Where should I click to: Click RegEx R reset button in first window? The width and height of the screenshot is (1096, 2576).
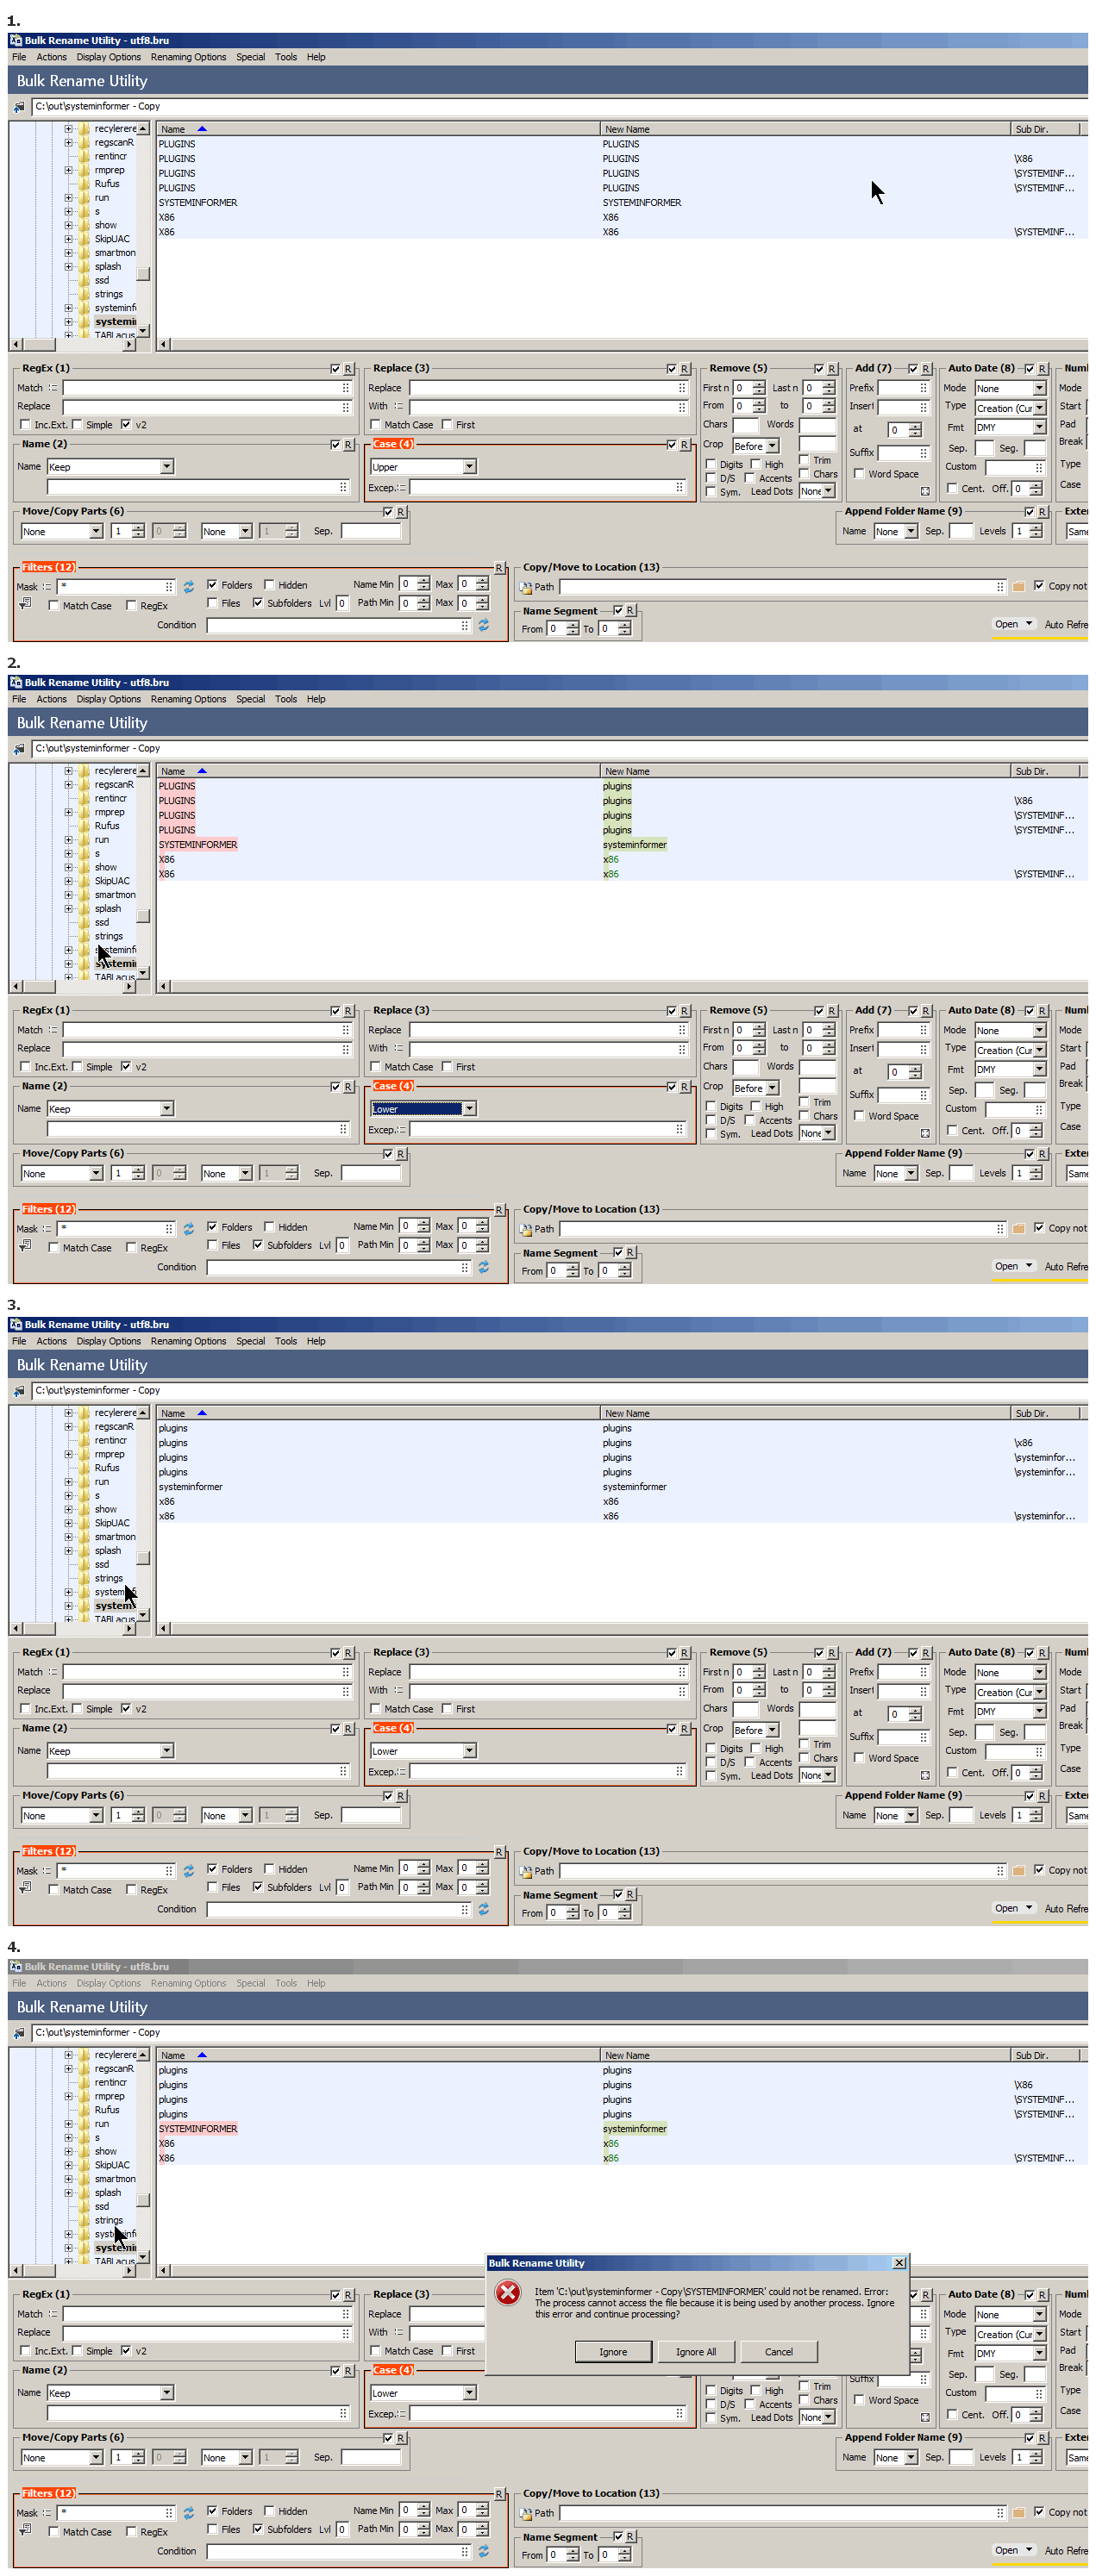click(x=348, y=369)
